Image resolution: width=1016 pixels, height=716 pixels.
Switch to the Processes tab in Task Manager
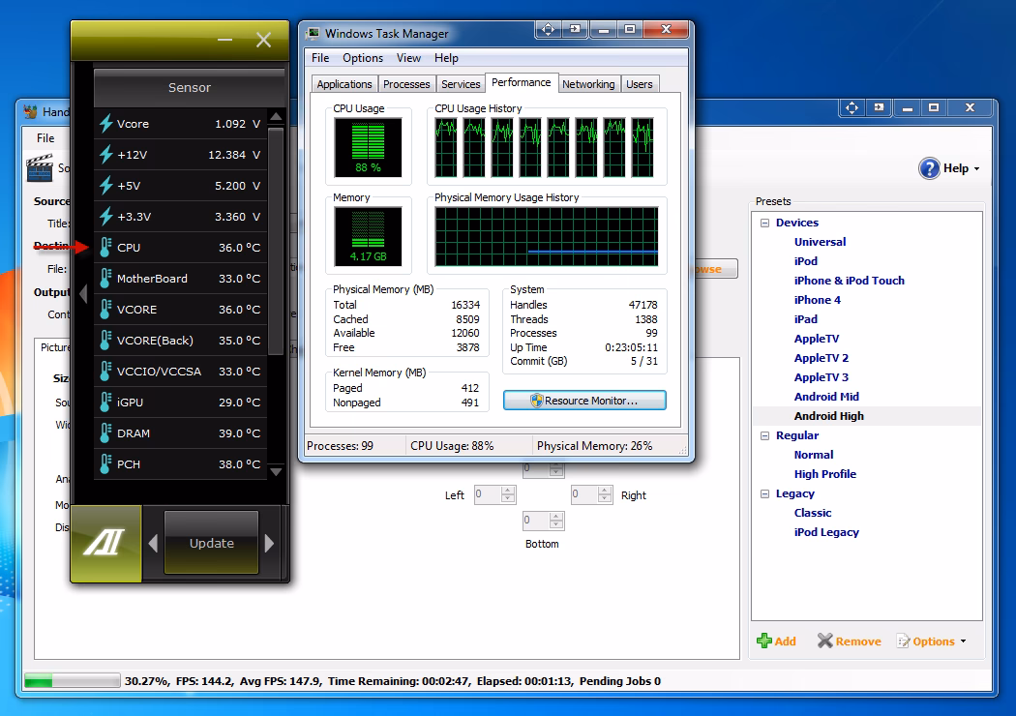[406, 83]
